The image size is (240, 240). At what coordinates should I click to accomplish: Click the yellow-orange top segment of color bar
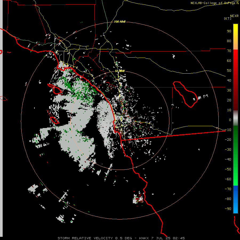tap(235, 37)
